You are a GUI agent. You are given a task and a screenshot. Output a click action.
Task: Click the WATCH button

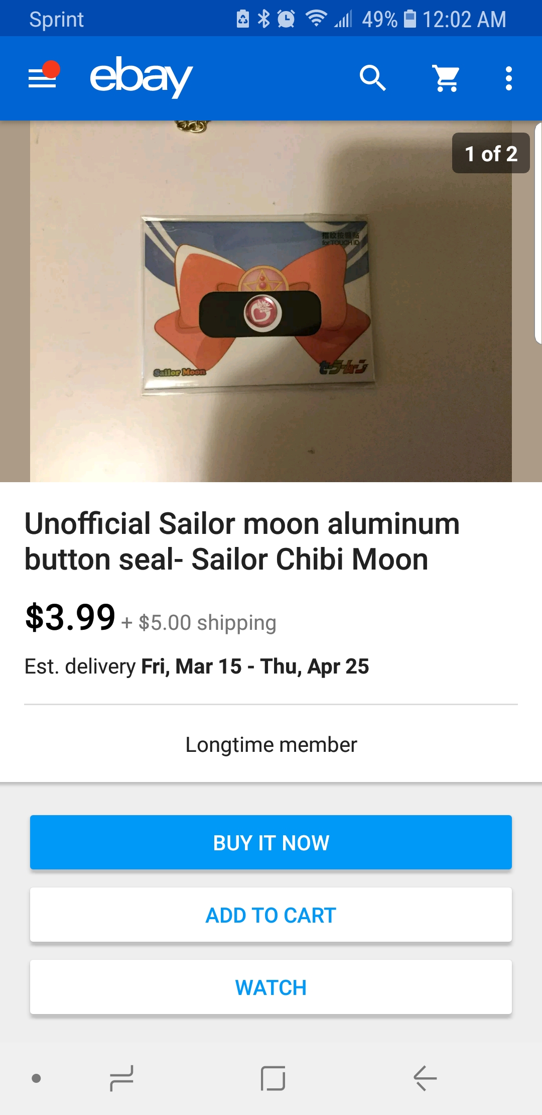pos(271,987)
